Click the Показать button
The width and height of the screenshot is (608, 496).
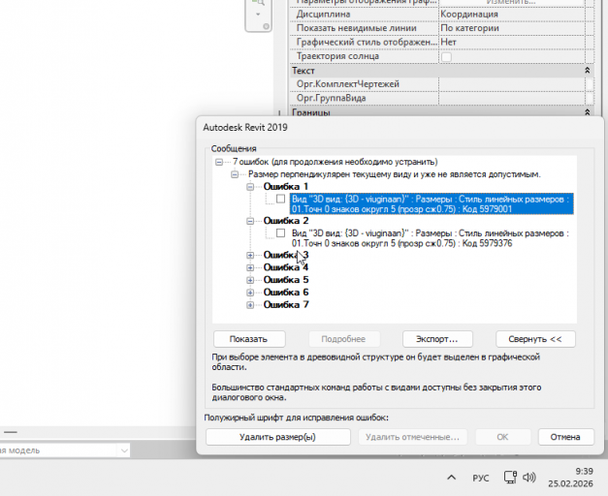pyautogui.click(x=249, y=339)
